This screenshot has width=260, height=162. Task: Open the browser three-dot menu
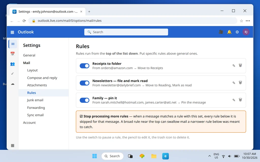tap(248, 21)
